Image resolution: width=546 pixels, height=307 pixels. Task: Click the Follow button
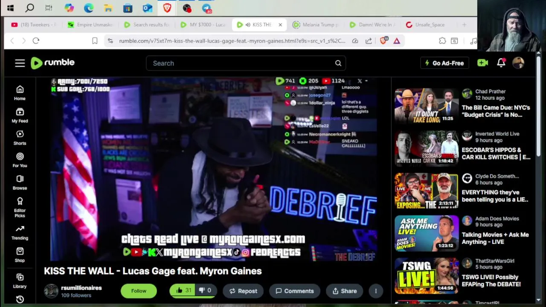[139, 291]
